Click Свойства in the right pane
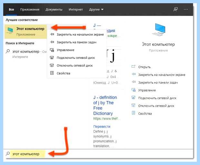This screenshot has width=200, height=165. coord(145,114)
